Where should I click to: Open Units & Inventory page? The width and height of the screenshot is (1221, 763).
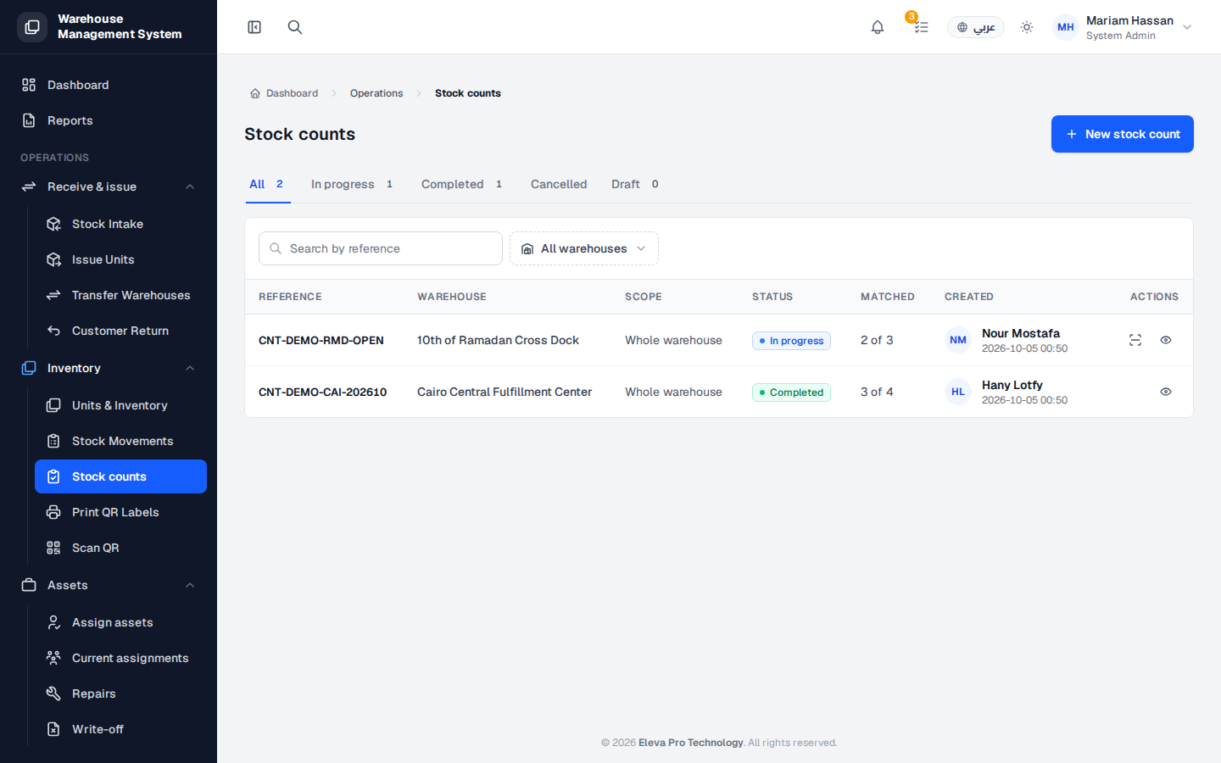[x=120, y=405]
